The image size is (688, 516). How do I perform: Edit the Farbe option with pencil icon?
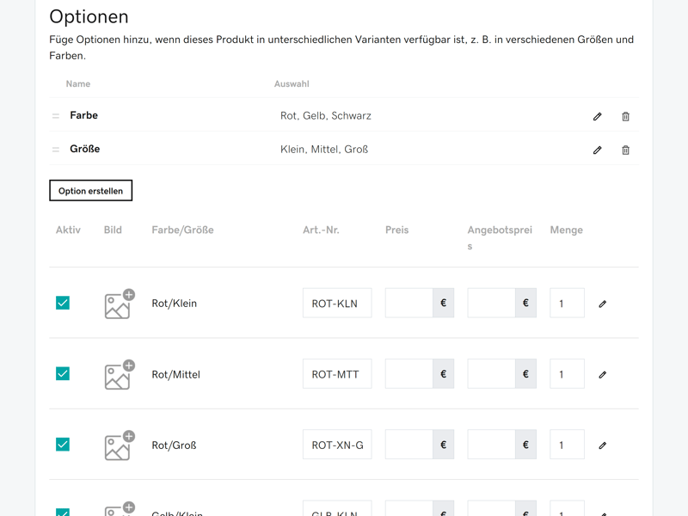coord(598,116)
